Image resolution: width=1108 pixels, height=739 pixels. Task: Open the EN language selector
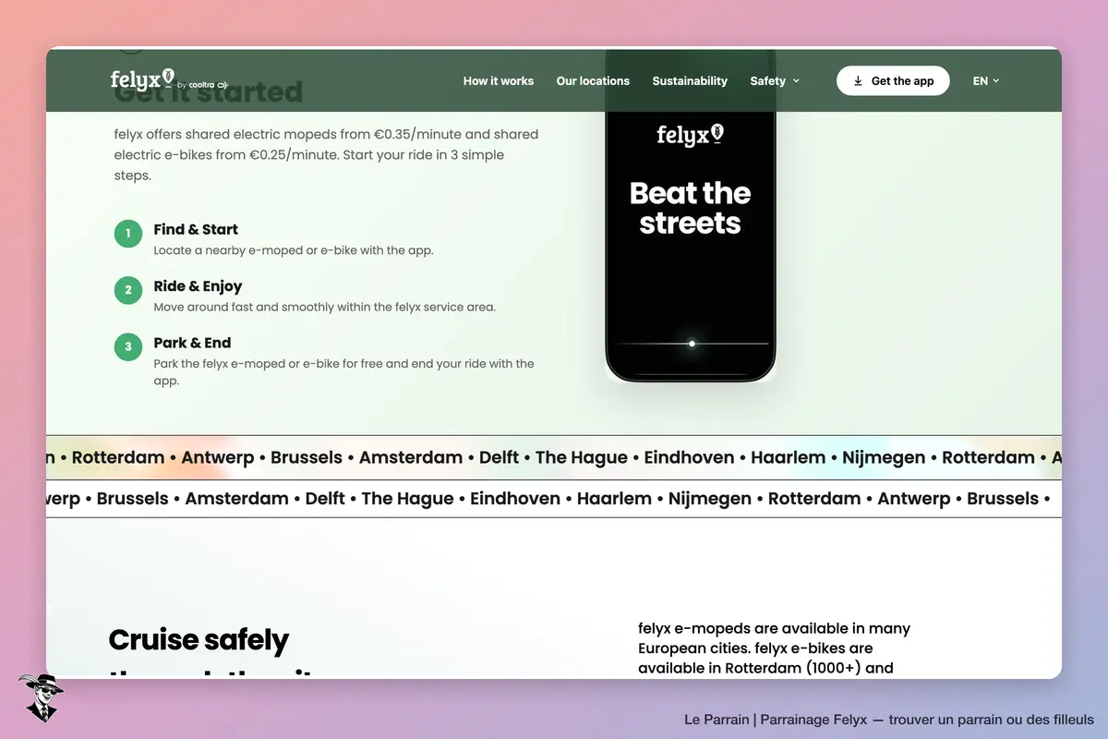click(x=986, y=81)
